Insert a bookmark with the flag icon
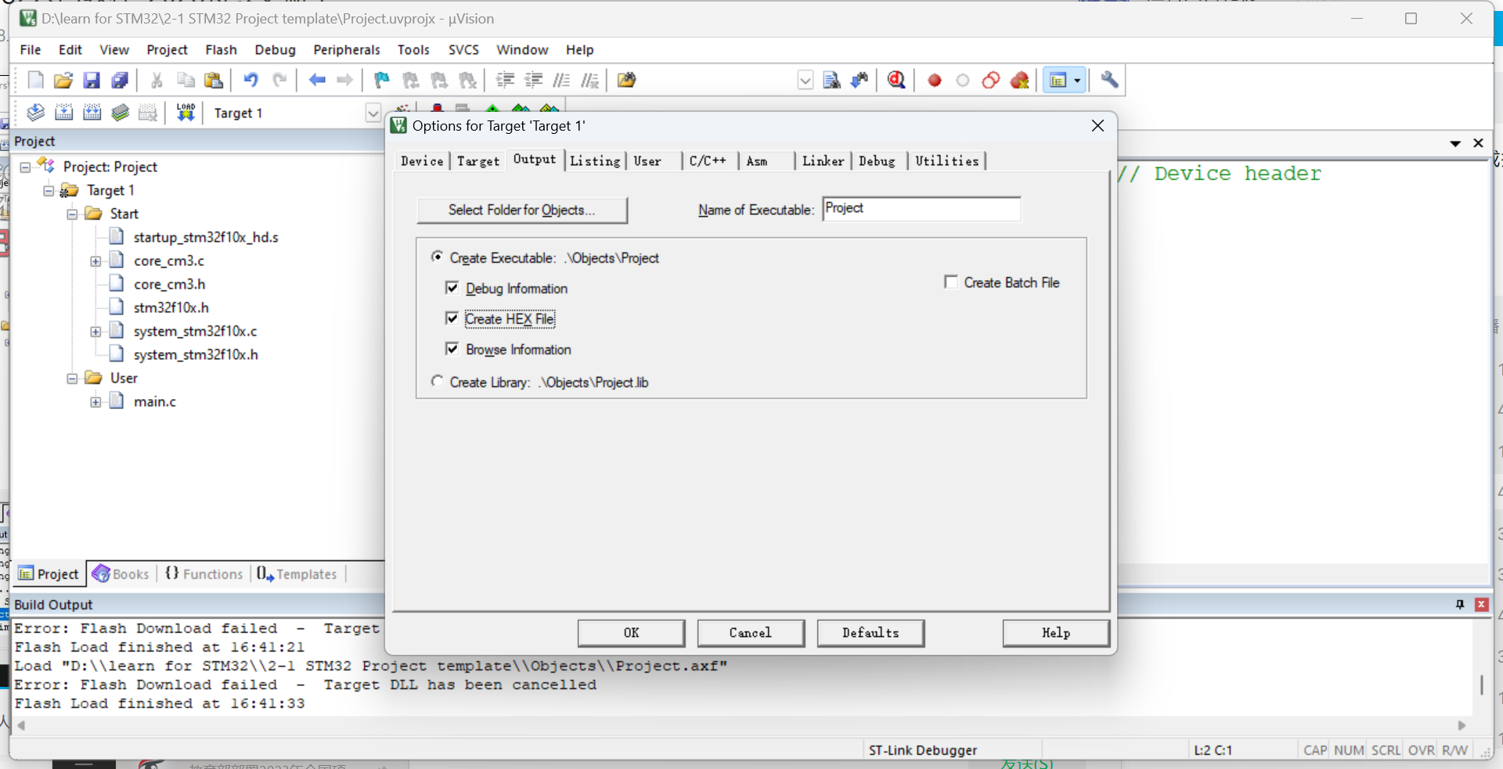This screenshot has height=769, width=1503. [382, 80]
